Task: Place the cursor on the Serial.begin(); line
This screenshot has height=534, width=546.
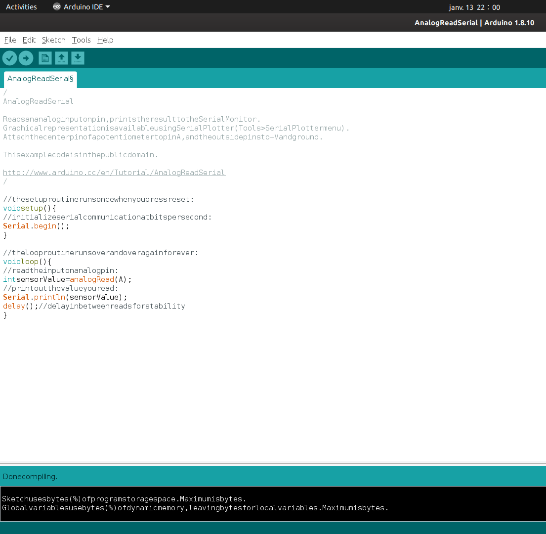Action: (36, 226)
